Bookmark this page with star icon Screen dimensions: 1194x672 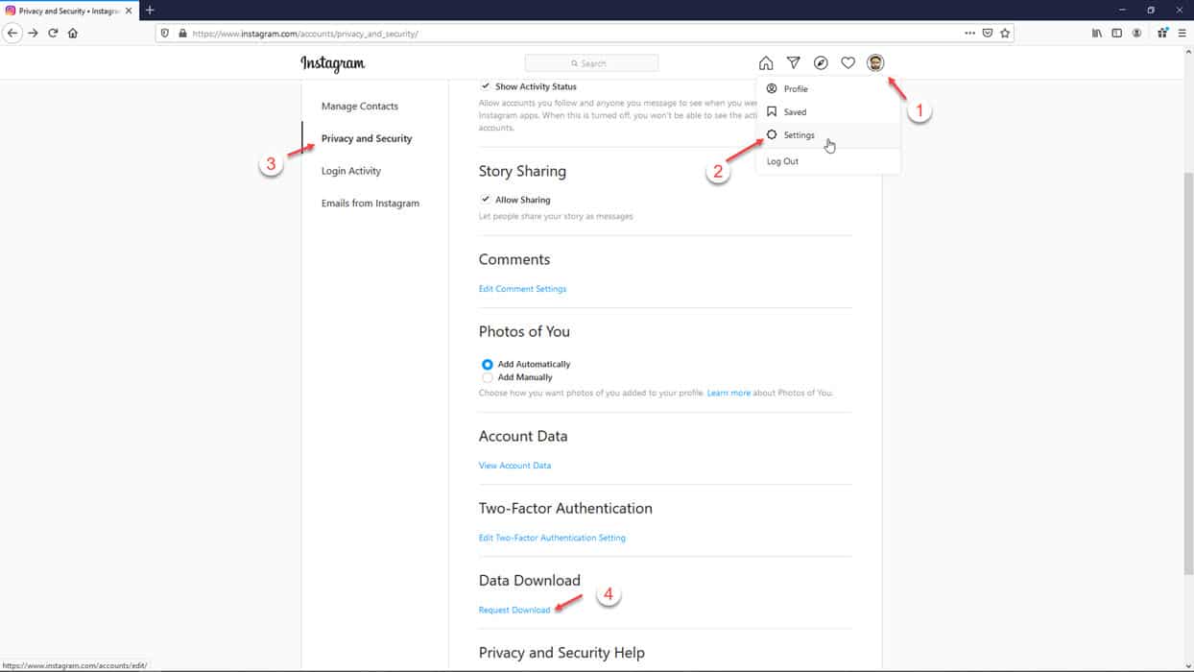tap(1005, 33)
